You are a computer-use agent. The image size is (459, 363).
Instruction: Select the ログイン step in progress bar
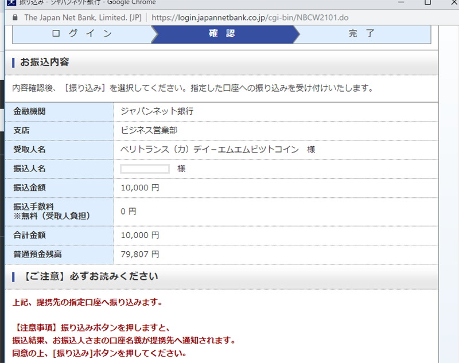point(82,34)
